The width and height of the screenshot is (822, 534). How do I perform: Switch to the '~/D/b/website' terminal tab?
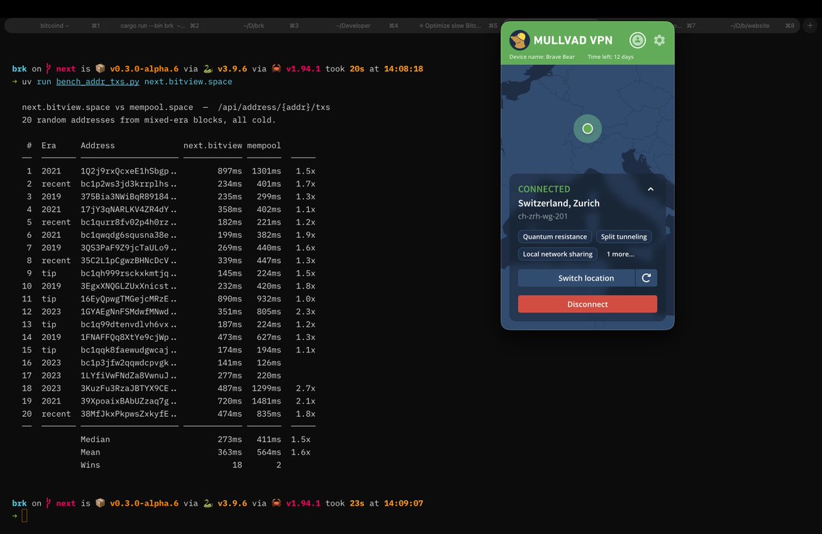click(x=750, y=25)
